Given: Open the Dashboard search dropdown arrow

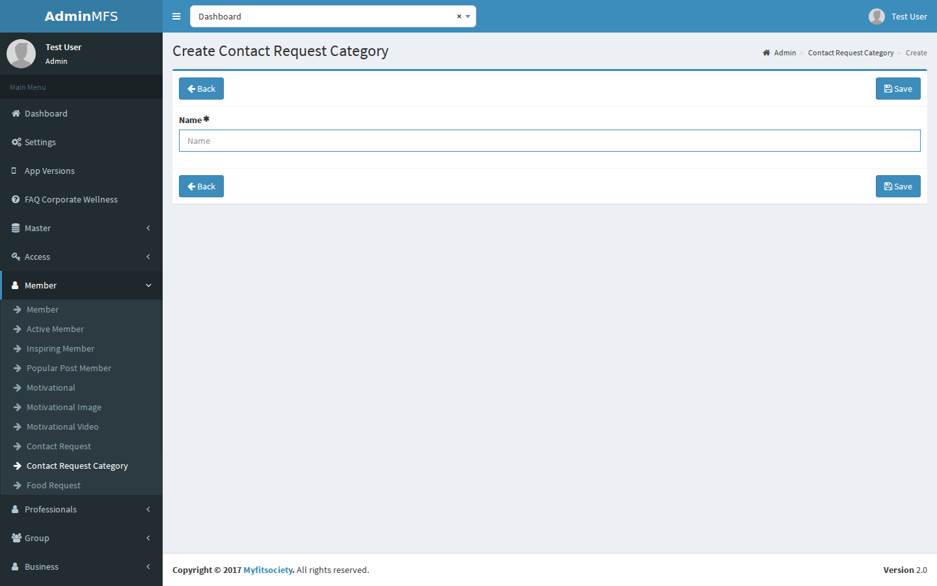Looking at the screenshot, I should 468,16.
